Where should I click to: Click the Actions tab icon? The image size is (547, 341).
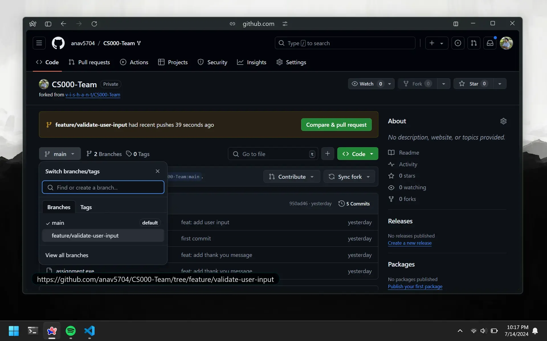tap(123, 62)
